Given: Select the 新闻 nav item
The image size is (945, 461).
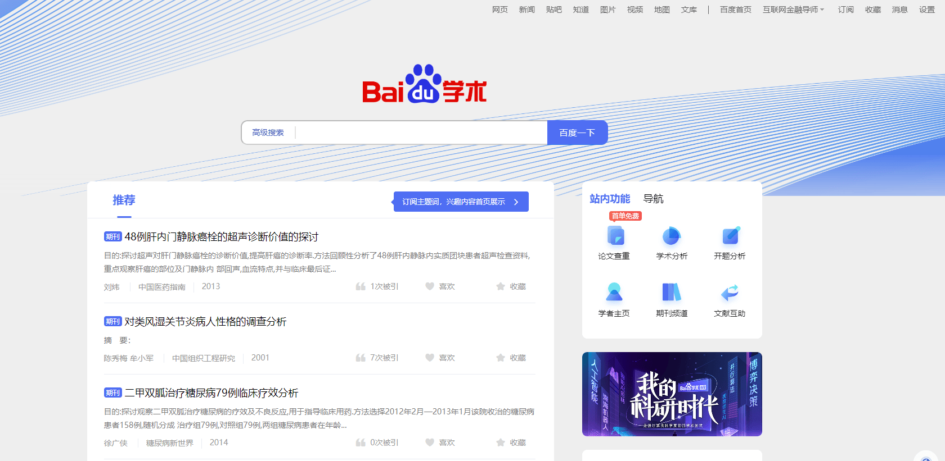Looking at the screenshot, I should click(x=527, y=10).
